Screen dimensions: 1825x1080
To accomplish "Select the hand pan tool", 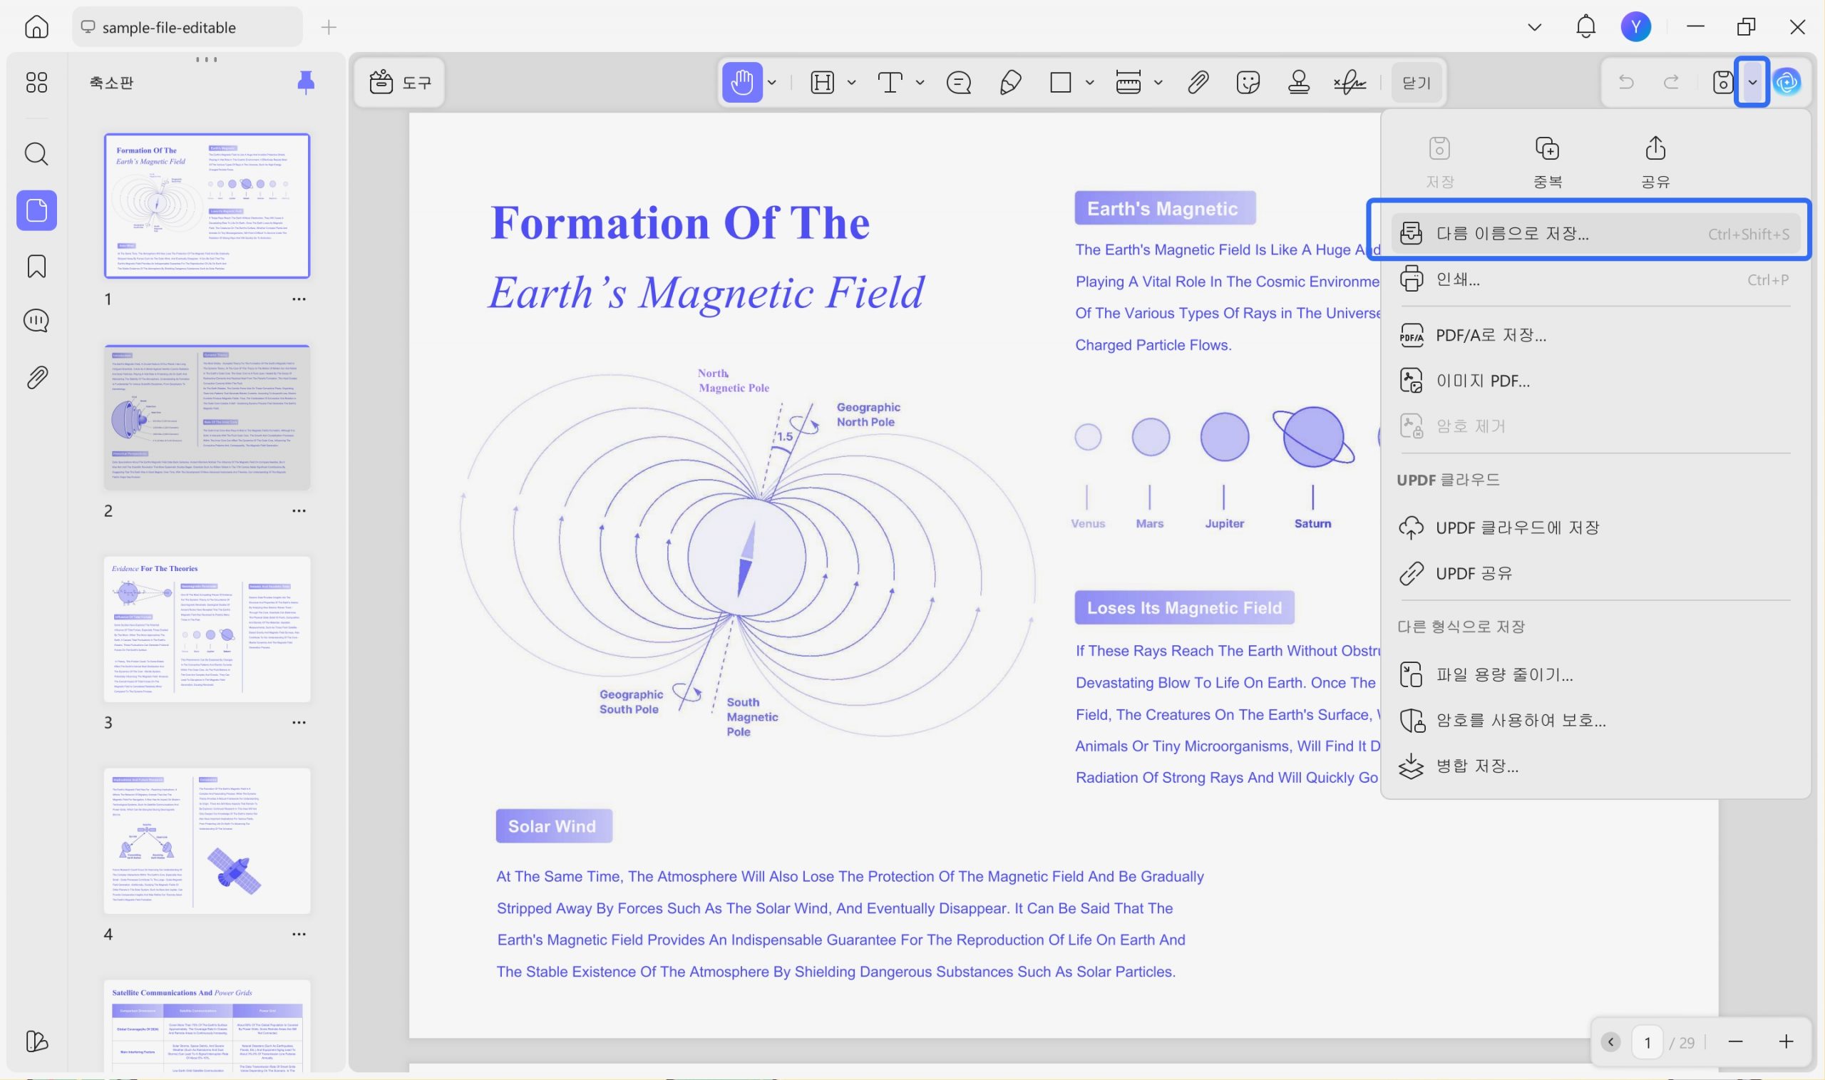I will [741, 82].
